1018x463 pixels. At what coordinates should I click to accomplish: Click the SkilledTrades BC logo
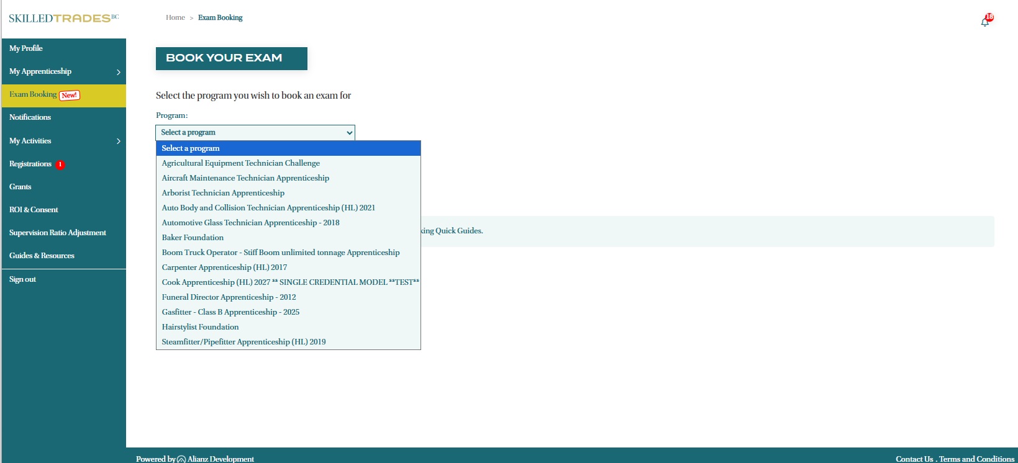point(63,18)
